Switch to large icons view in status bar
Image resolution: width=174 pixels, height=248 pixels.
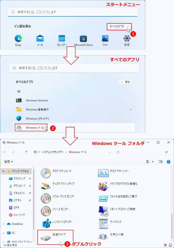pos(170,245)
